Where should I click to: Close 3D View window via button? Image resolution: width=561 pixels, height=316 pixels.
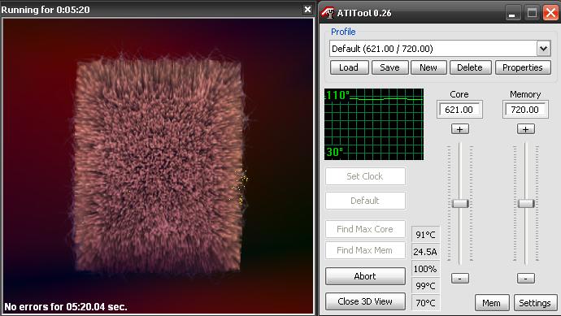pos(365,301)
